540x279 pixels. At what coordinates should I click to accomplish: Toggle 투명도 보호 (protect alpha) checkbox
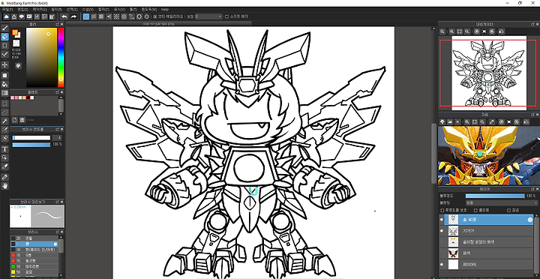coord(442,210)
